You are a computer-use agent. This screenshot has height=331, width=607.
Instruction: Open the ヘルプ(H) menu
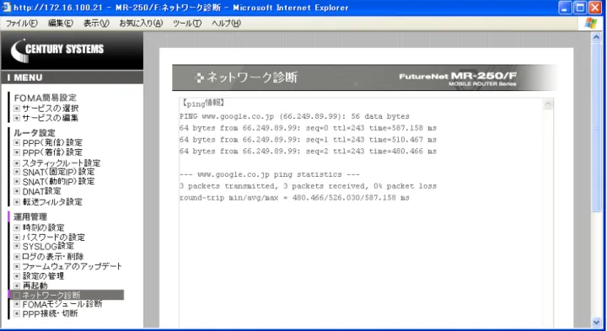point(226,24)
